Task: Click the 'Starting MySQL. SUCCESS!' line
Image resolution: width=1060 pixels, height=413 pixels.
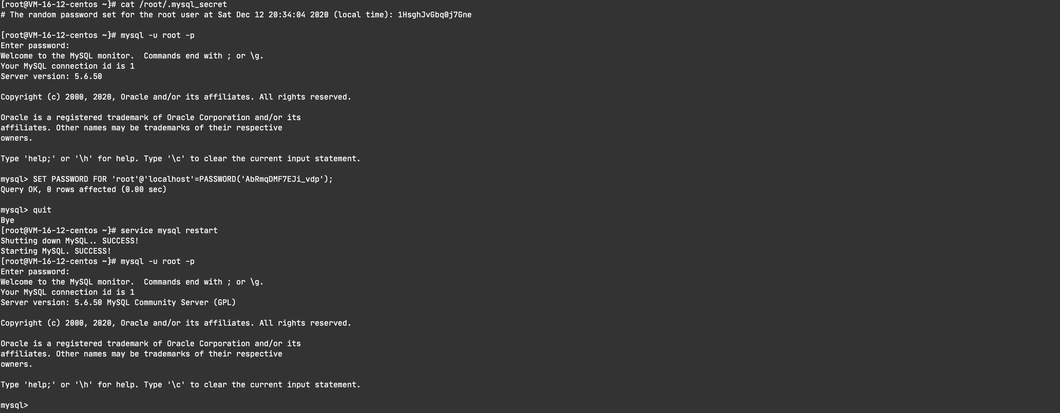Action: pos(56,251)
